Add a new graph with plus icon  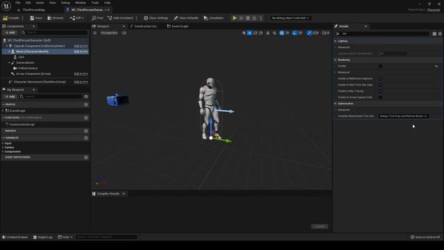[x=86, y=105]
